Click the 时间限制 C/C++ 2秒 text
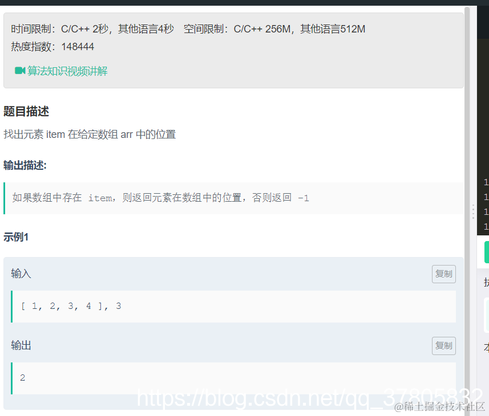 point(92,29)
